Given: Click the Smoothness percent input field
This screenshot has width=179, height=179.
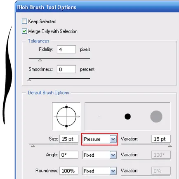Looking at the screenshot, I should point(66,69).
